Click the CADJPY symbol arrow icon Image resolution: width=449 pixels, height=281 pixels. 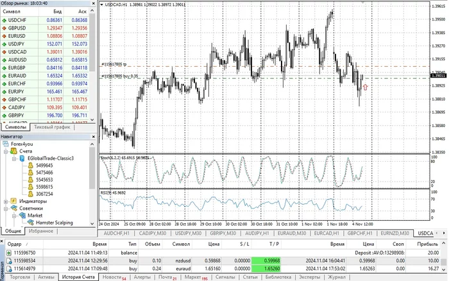(x=4, y=108)
